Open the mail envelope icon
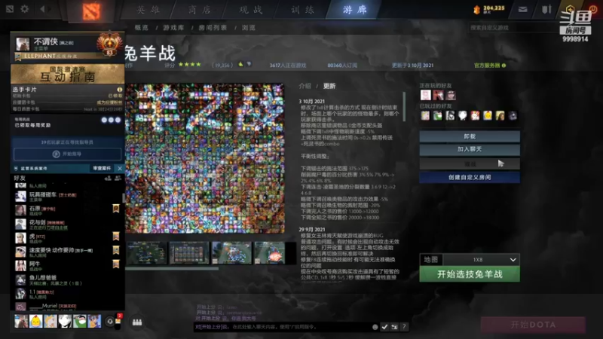603x339 pixels. tap(522, 9)
